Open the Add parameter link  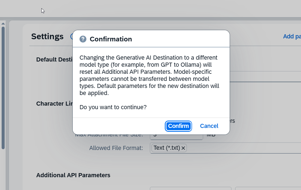[x=292, y=36]
